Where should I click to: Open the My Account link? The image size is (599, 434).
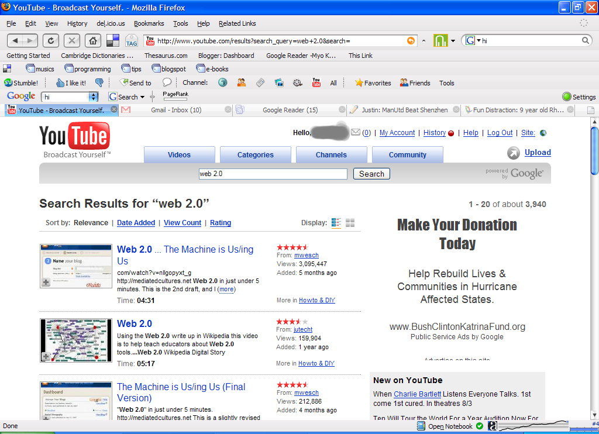397,133
